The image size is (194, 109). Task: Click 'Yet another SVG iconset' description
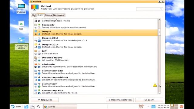tap(55, 60)
